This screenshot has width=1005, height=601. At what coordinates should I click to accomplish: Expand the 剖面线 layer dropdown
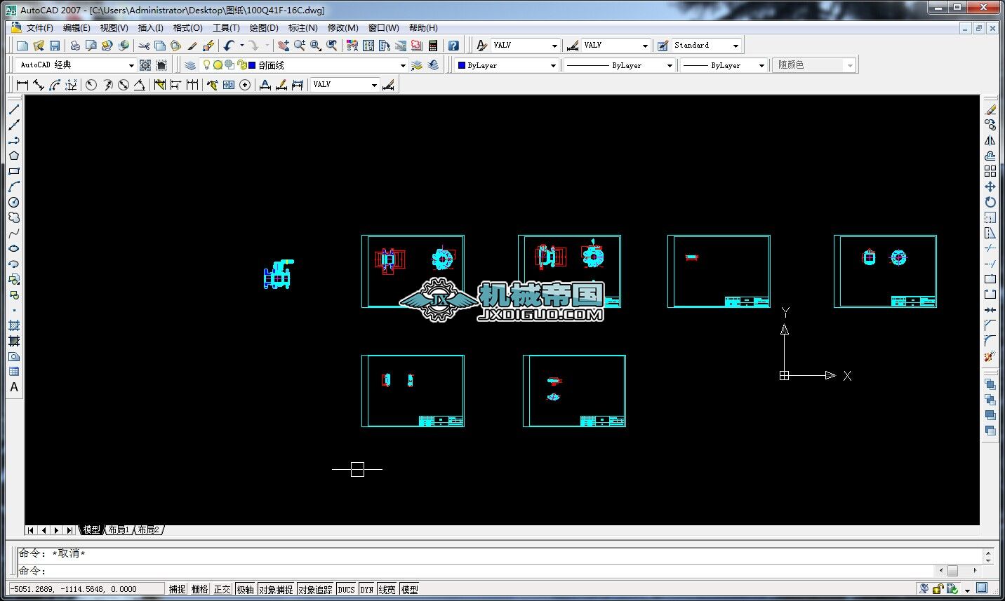click(403, 65)
